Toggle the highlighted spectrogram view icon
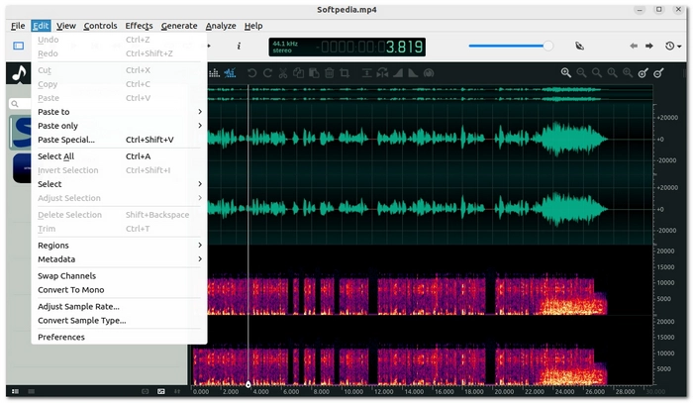Viewport: 693px width, 403px height. (230, 73)
